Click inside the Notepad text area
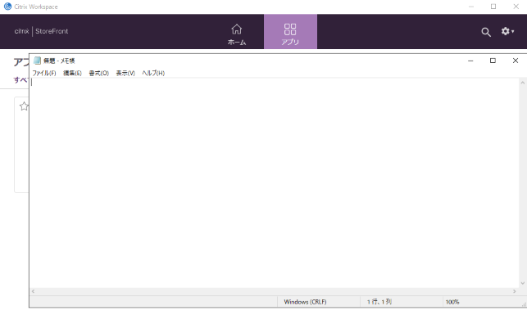The height and width of the screenshot is (333, 527). 275,183
